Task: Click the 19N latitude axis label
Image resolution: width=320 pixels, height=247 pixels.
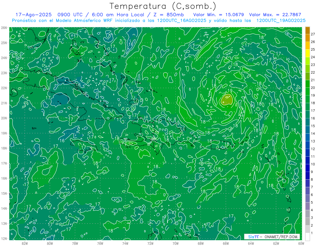Action: click(x=4, y=133)
